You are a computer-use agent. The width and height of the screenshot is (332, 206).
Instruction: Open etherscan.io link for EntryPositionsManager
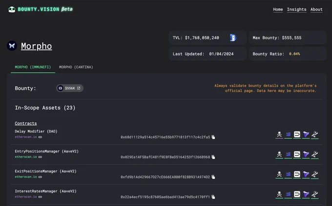tap(26, 157)
